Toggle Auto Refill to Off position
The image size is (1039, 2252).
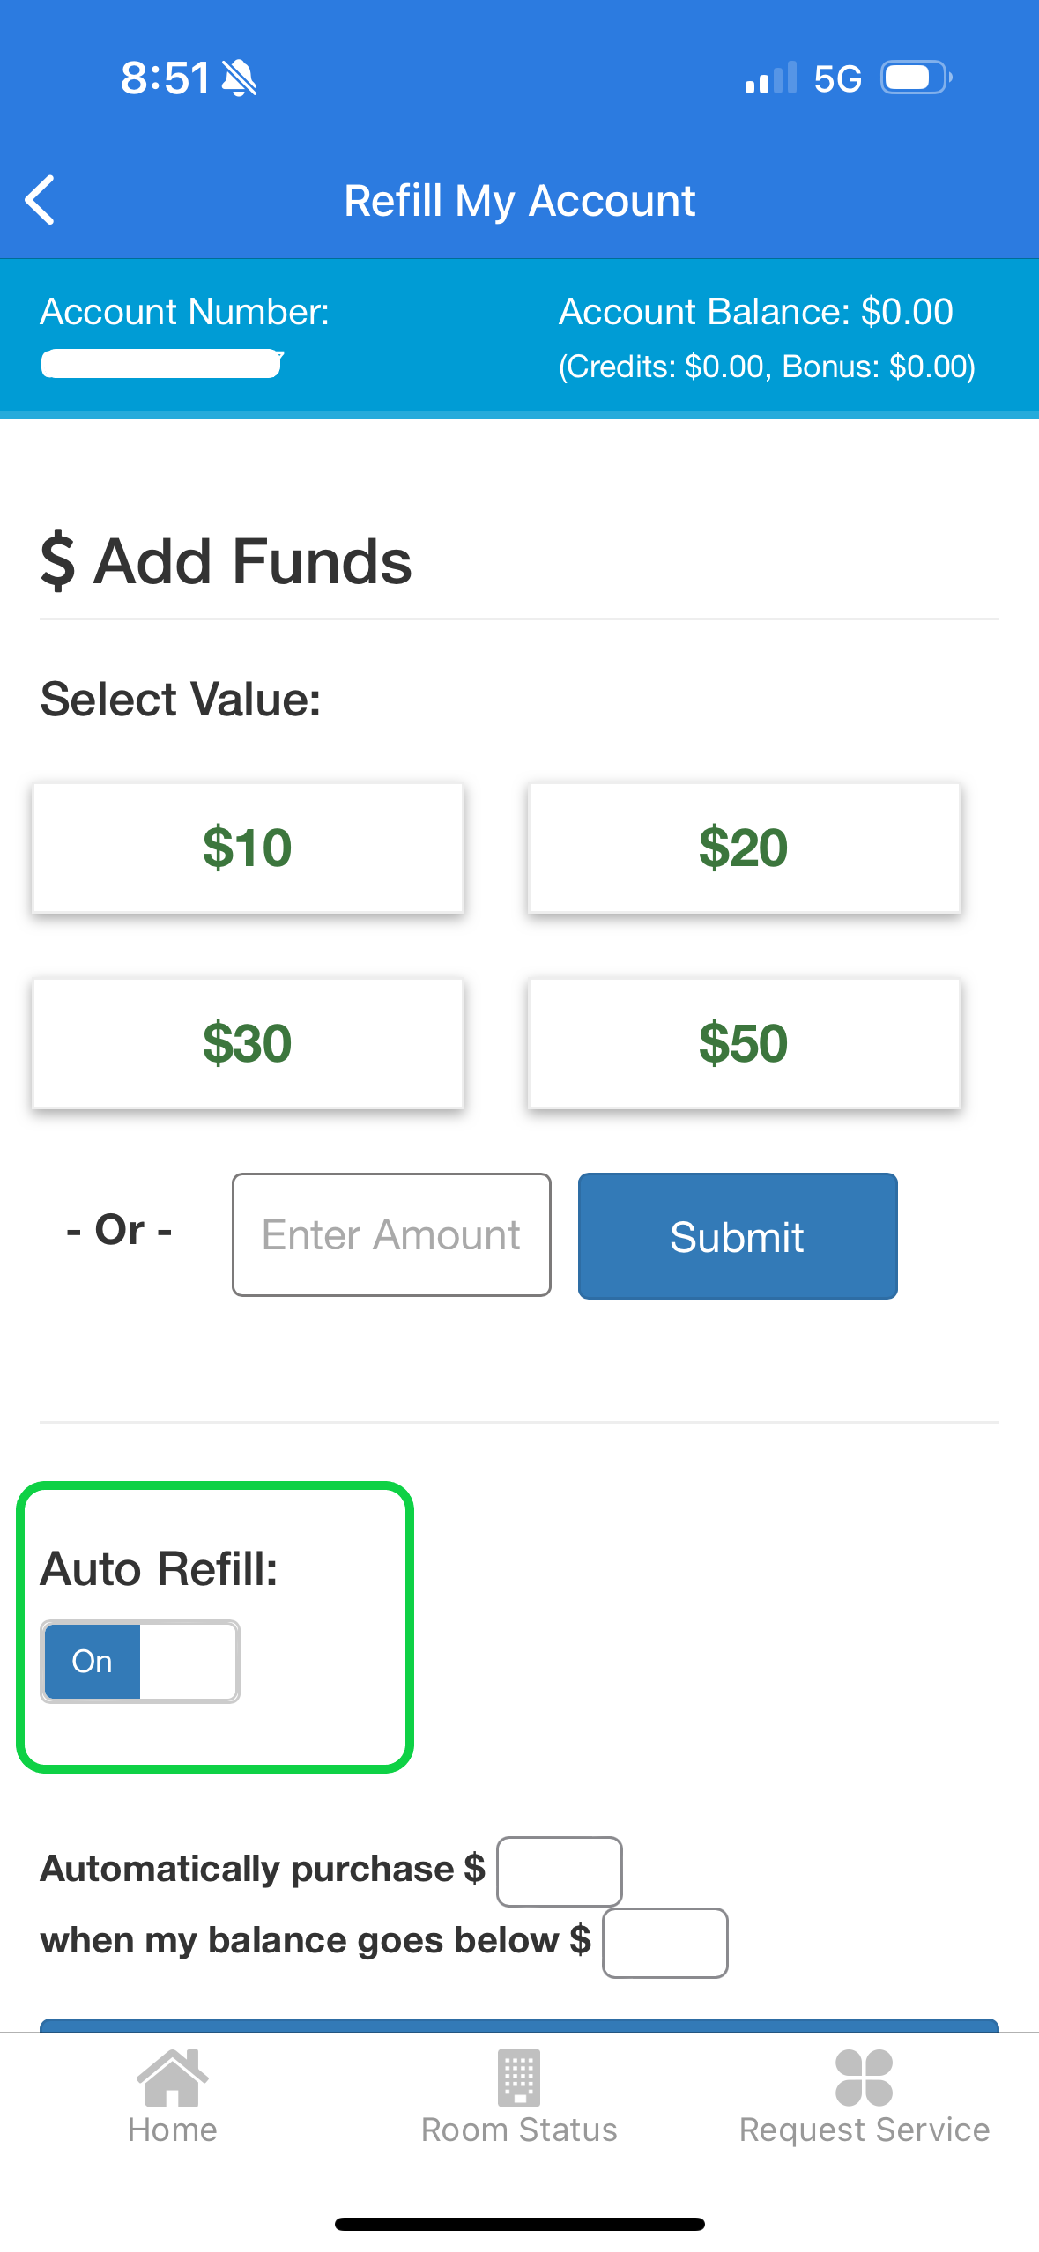coord(139,1661)
